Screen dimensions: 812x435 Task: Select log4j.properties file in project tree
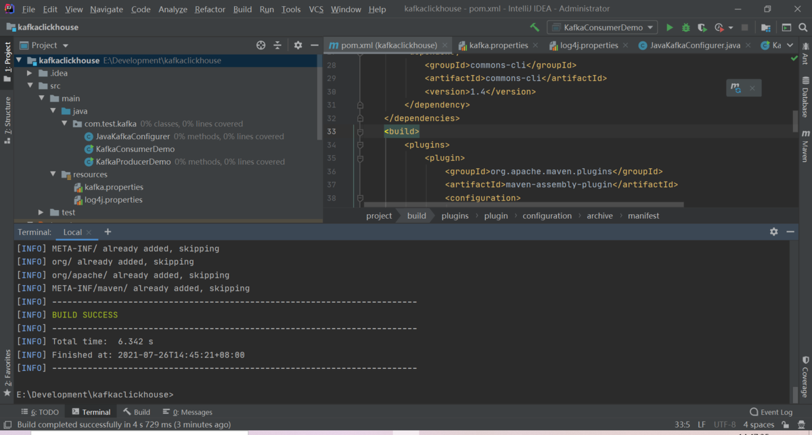tap(114, 200)
